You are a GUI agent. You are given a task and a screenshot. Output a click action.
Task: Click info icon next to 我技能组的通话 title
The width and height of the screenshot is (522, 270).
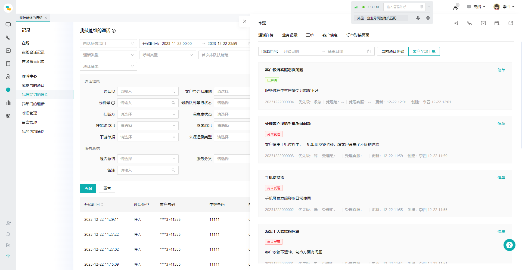(x=114, y=31)
